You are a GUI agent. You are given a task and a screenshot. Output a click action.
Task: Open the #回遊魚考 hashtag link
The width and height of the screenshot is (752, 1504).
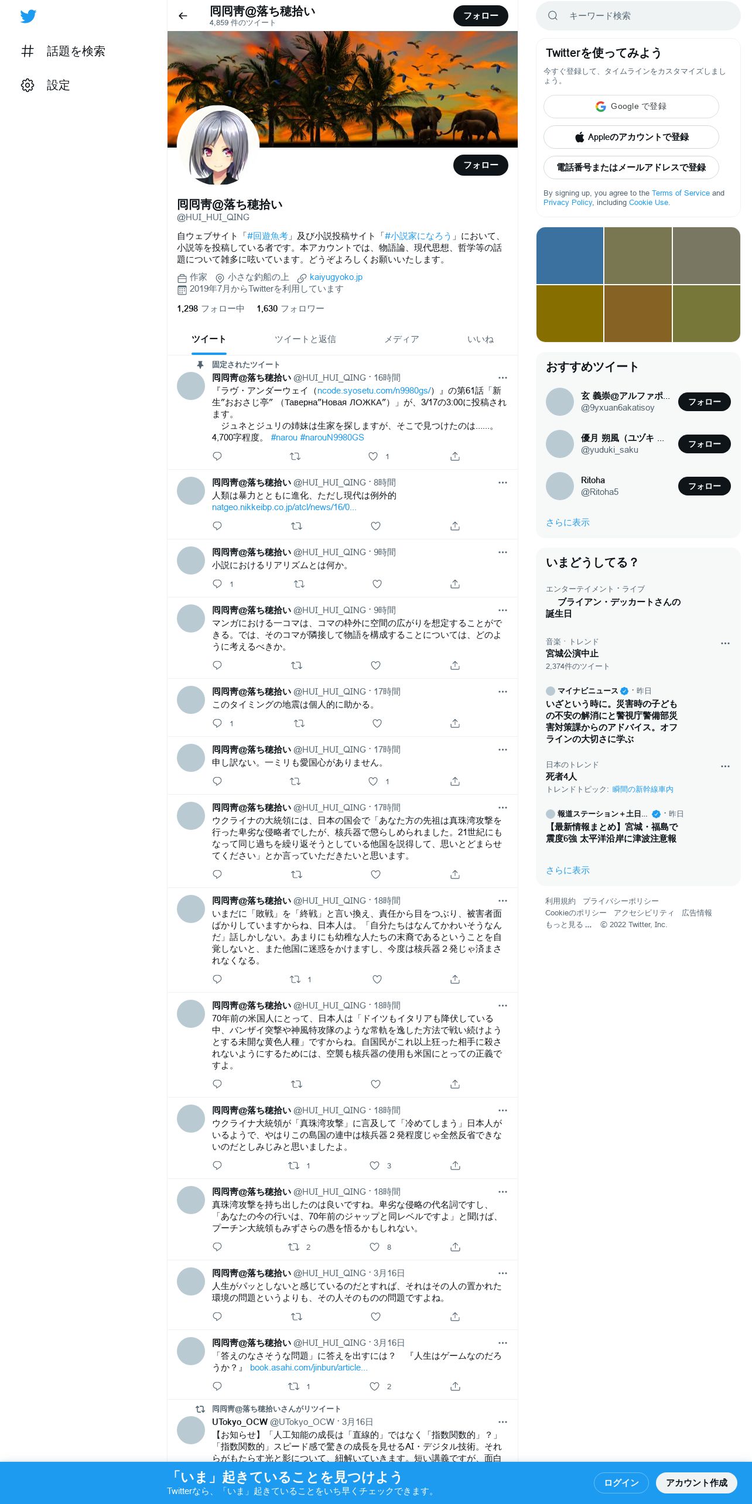click(x=267, y=236)
